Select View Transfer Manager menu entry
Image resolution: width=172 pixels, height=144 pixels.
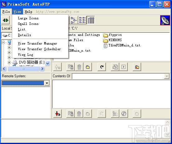pyautogui.click(x=40, y=43)
